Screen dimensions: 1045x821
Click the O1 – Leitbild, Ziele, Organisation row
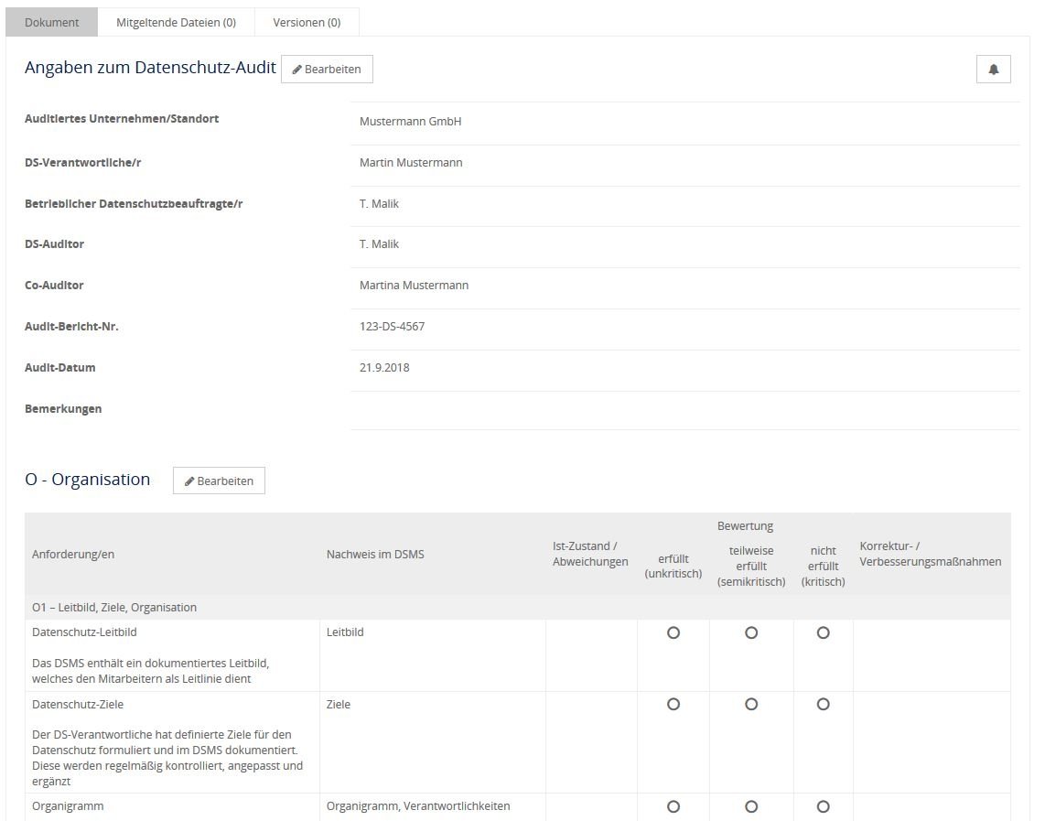114,608
